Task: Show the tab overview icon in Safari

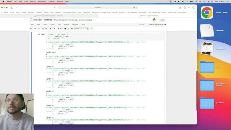Action: click(x=193, y=8)
